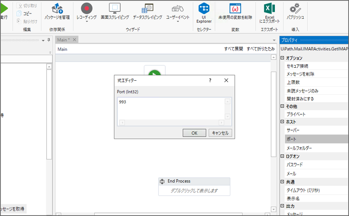
Task: Collapse the その他 property group
Action: click(282, 106)
